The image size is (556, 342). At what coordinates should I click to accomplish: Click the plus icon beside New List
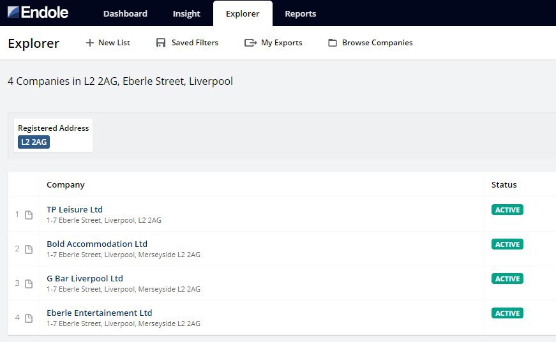click(90, 43)
